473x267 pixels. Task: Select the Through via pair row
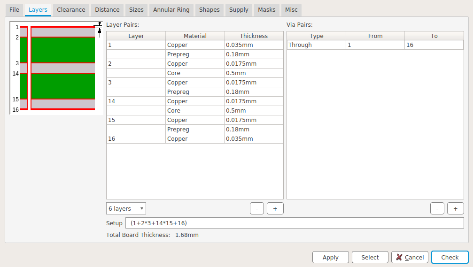click(x=316, y=45)
